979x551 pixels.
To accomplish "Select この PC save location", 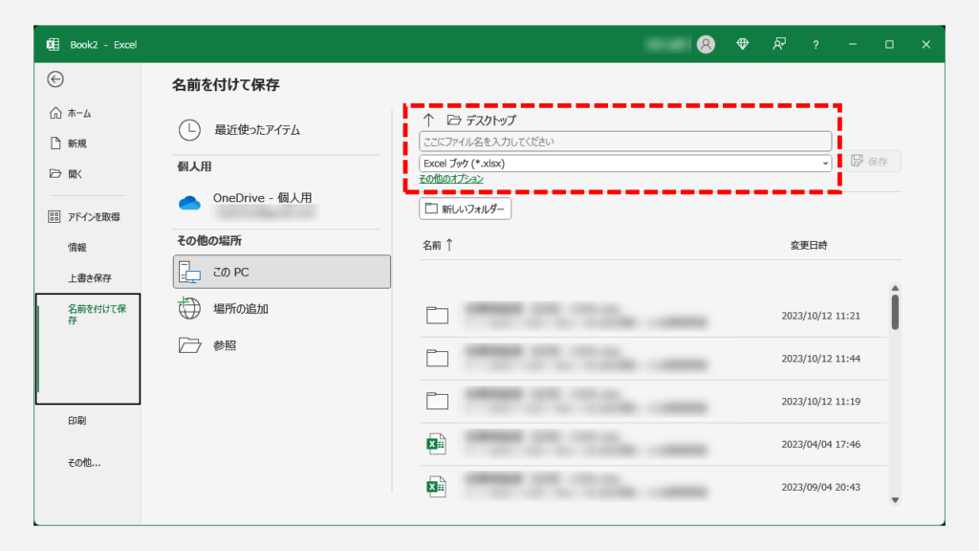I will 282,272.
